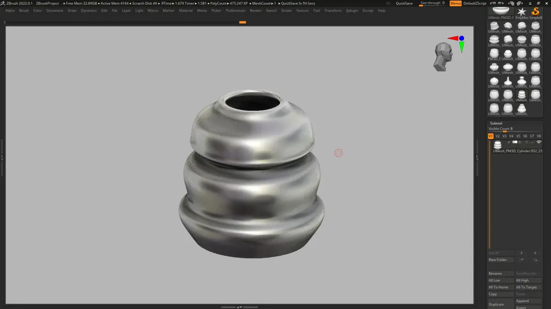Expand the left tray divider
This screenshot has height=309, width=551.
point(2,157)
